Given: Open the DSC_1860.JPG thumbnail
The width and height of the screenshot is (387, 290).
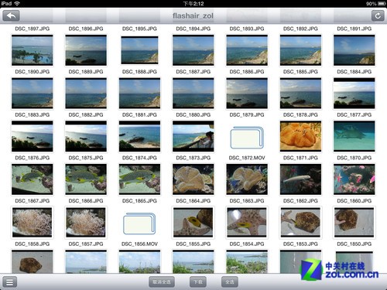Looking at the screenshot, I should point(354,223).
